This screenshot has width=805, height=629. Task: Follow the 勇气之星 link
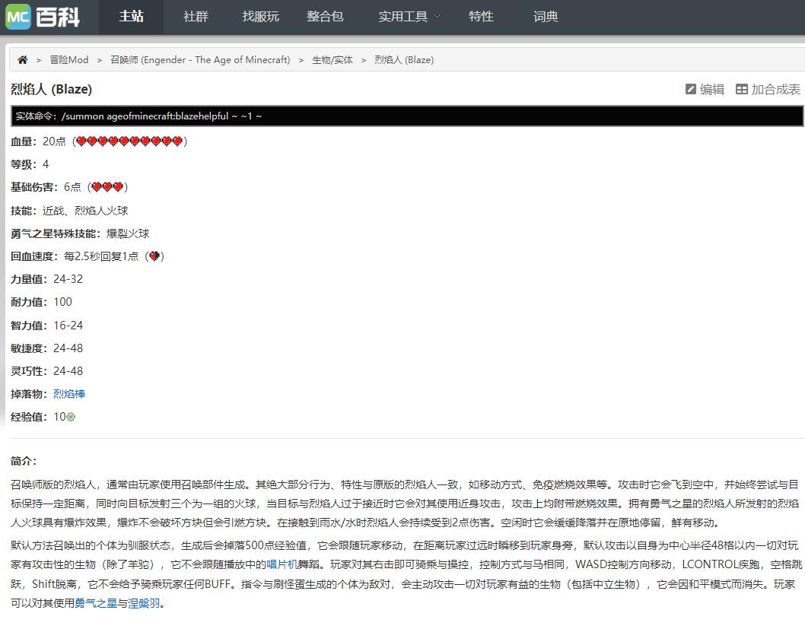click(x=96, y=603)
